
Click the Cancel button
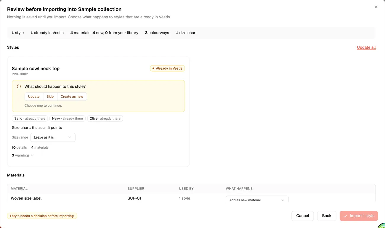coord(302,216)
